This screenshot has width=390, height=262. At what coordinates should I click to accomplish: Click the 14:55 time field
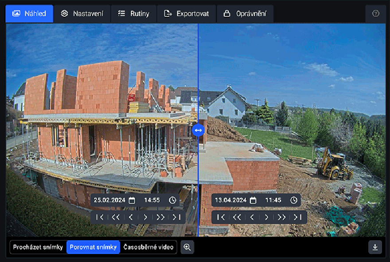[152, 200]
